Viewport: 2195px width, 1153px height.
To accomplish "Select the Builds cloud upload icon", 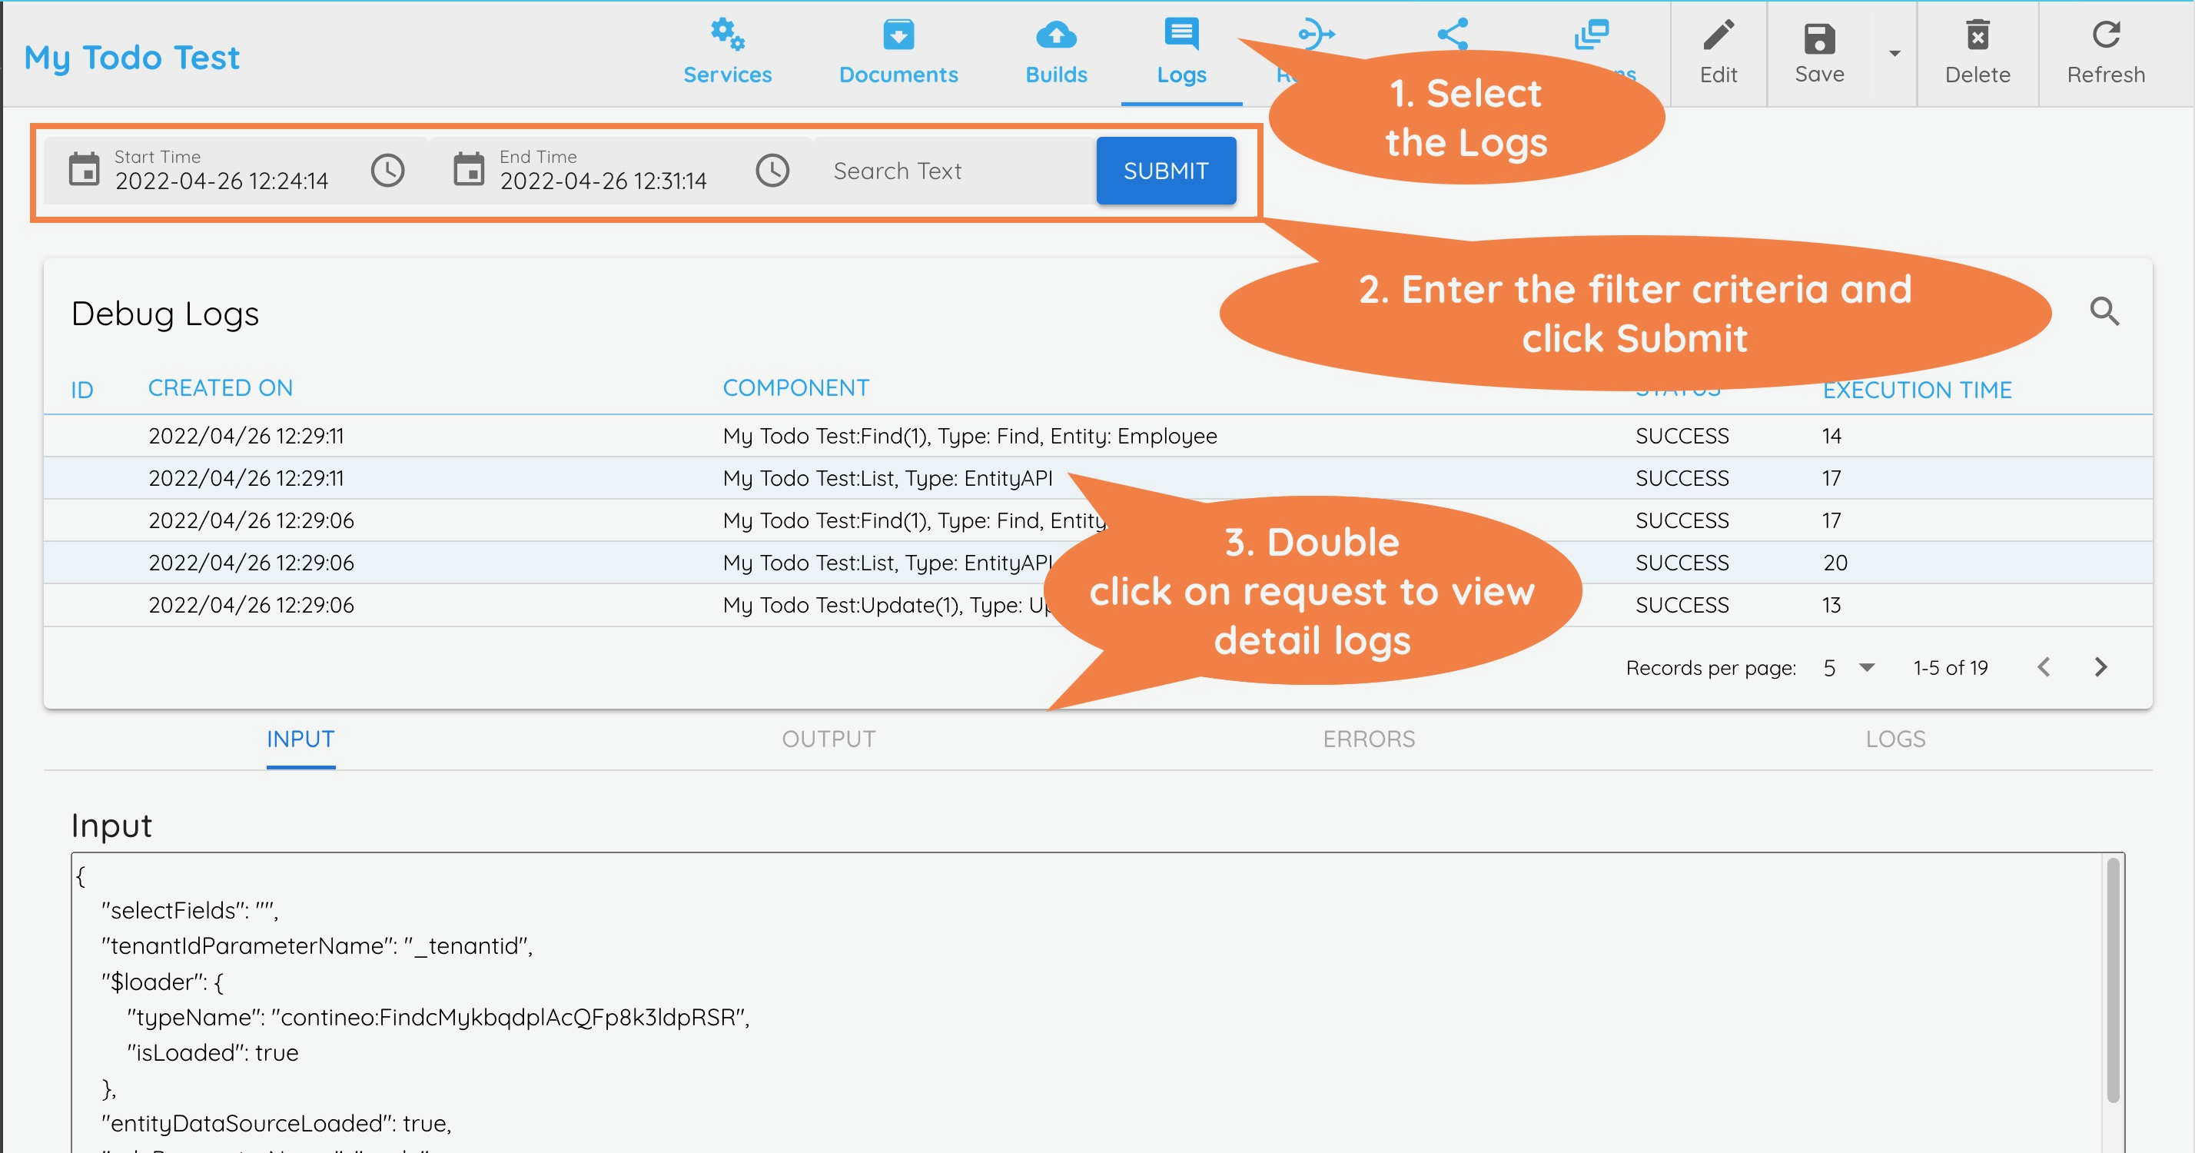I will coord(1055,36).
